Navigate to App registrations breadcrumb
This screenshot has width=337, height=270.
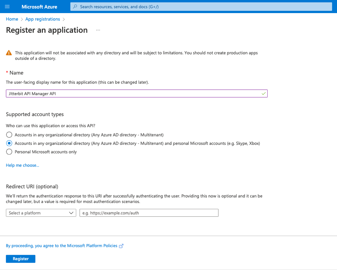coord(42,19)
